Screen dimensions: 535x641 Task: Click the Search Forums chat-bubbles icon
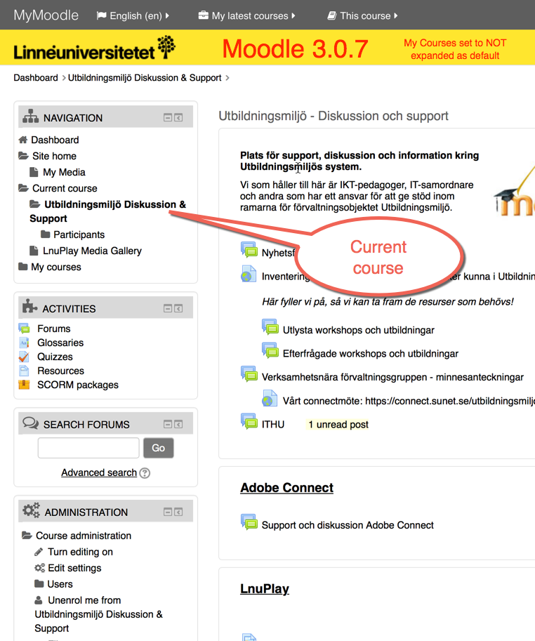[x=31, y=423]
